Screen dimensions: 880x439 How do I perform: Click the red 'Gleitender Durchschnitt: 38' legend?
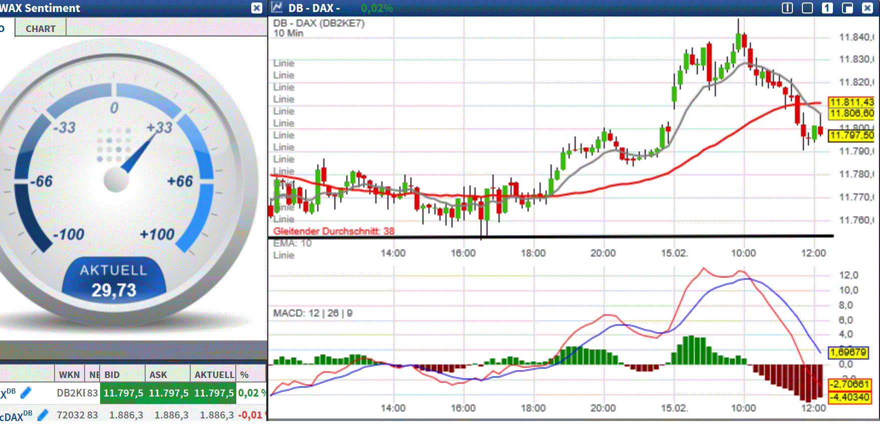334,231
